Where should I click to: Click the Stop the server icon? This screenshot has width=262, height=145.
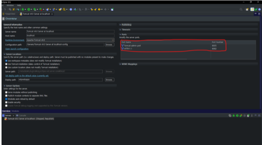point(244,116)
